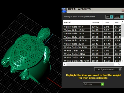124x93 pixels.
Task: Select the White Gold:9K PdW row
Action: click(x=92, y=47)
